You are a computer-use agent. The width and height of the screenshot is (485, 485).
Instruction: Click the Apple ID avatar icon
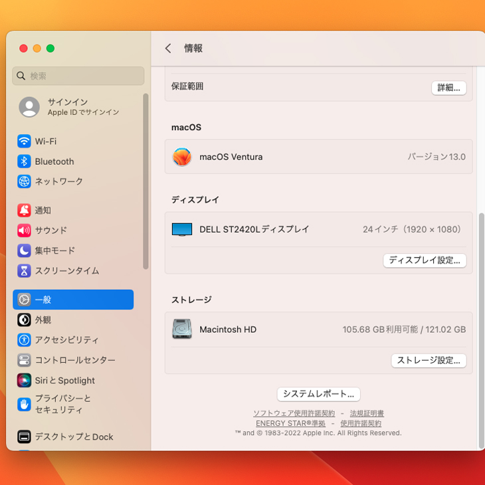coord(29,107)
